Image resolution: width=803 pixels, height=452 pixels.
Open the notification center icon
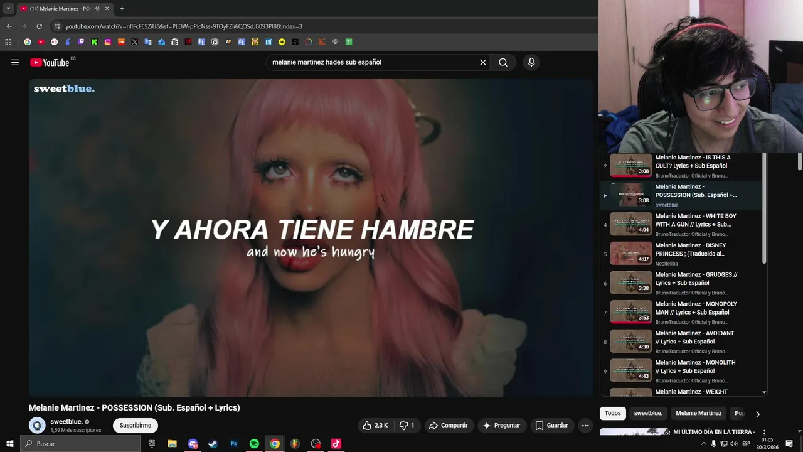(x=789, y=444)
